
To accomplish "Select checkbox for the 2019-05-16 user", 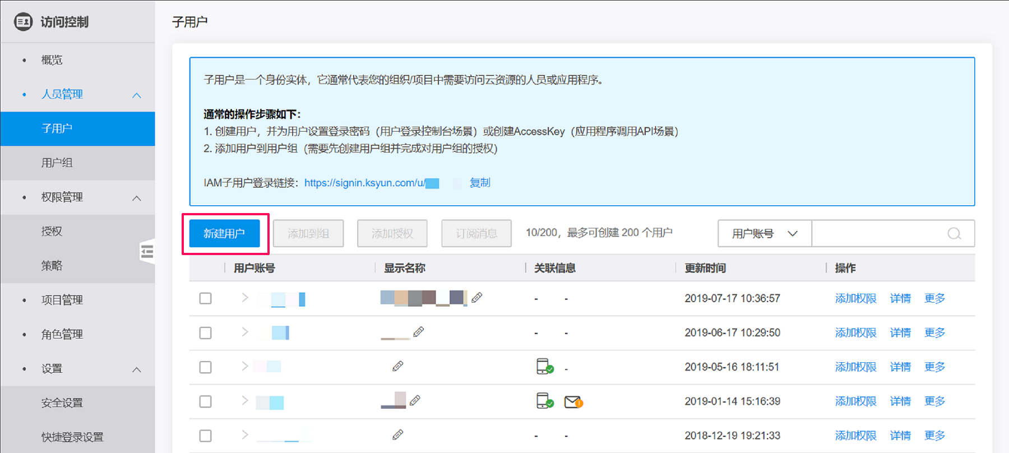I will tap(206, 367).
